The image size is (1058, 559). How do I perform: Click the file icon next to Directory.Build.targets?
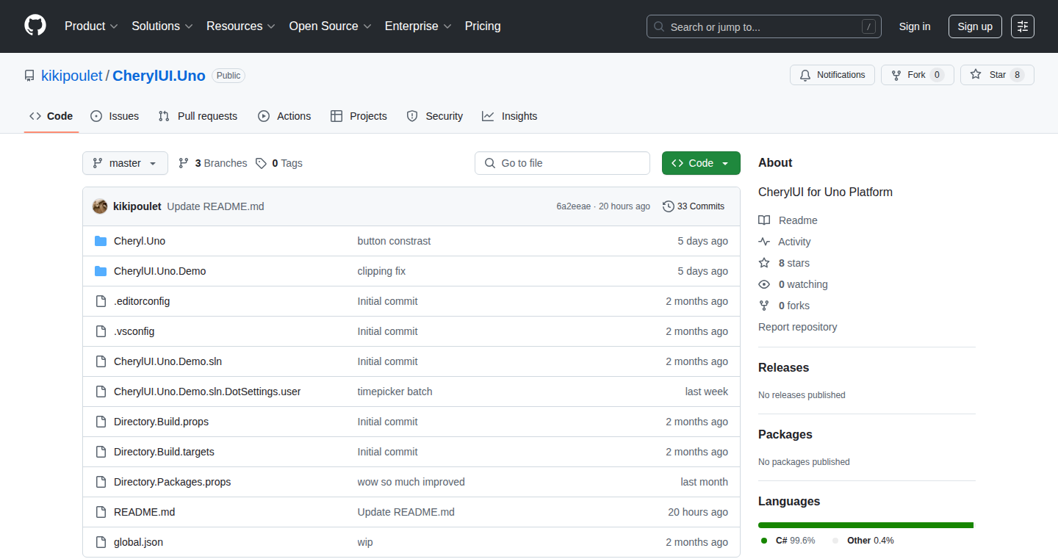101,452
